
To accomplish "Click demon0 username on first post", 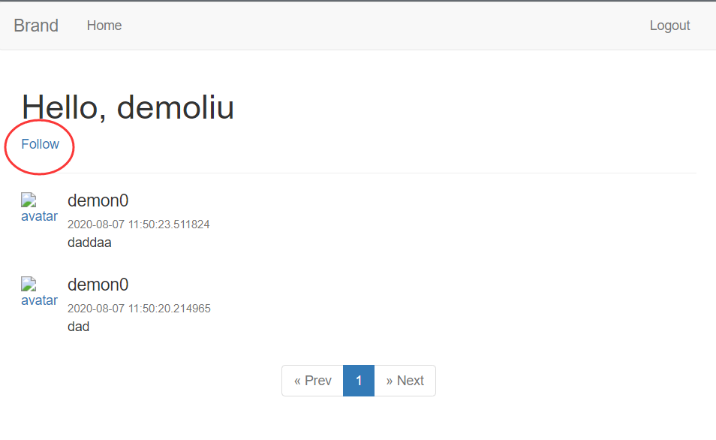I will coord(98,200).
